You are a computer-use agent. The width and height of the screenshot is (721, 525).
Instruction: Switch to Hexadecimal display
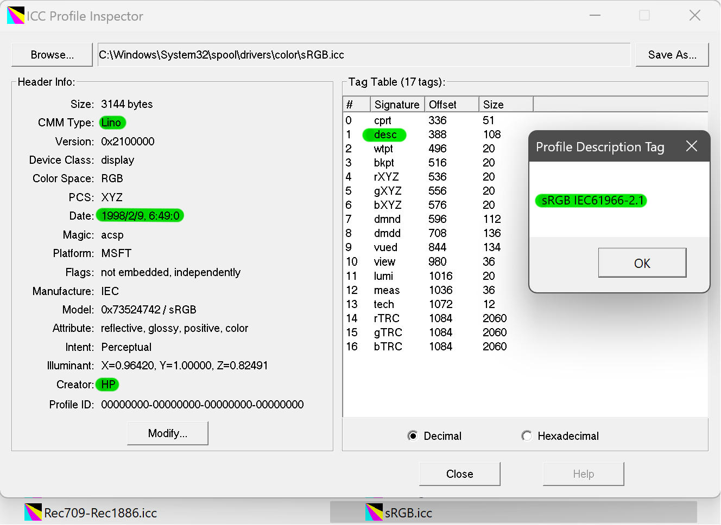(527, 436)
